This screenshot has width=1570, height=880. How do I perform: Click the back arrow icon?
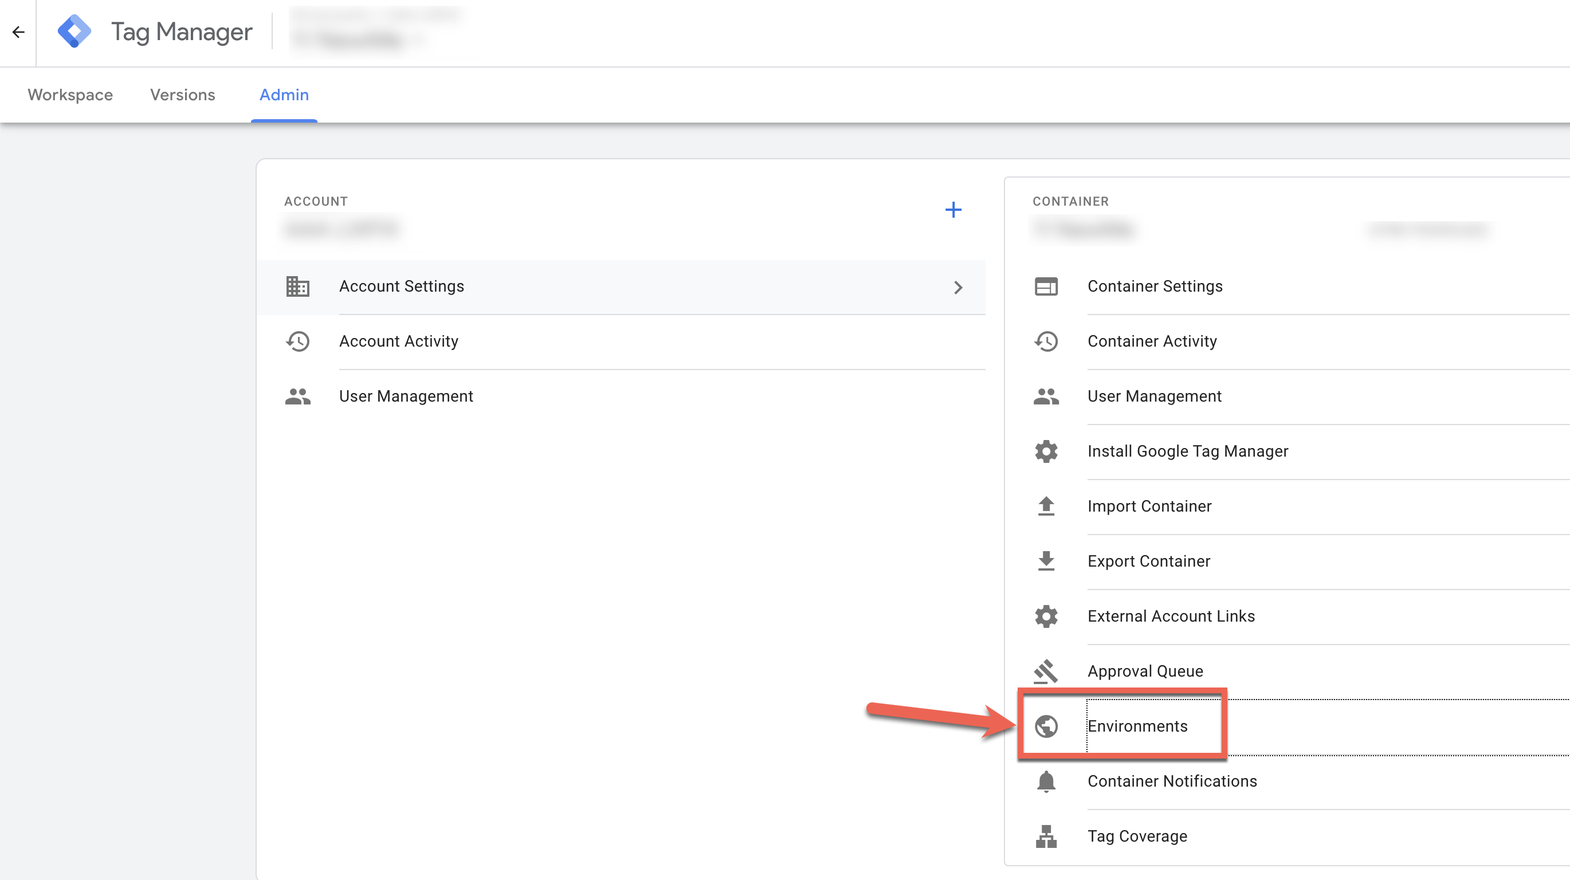tap(18, 32)
